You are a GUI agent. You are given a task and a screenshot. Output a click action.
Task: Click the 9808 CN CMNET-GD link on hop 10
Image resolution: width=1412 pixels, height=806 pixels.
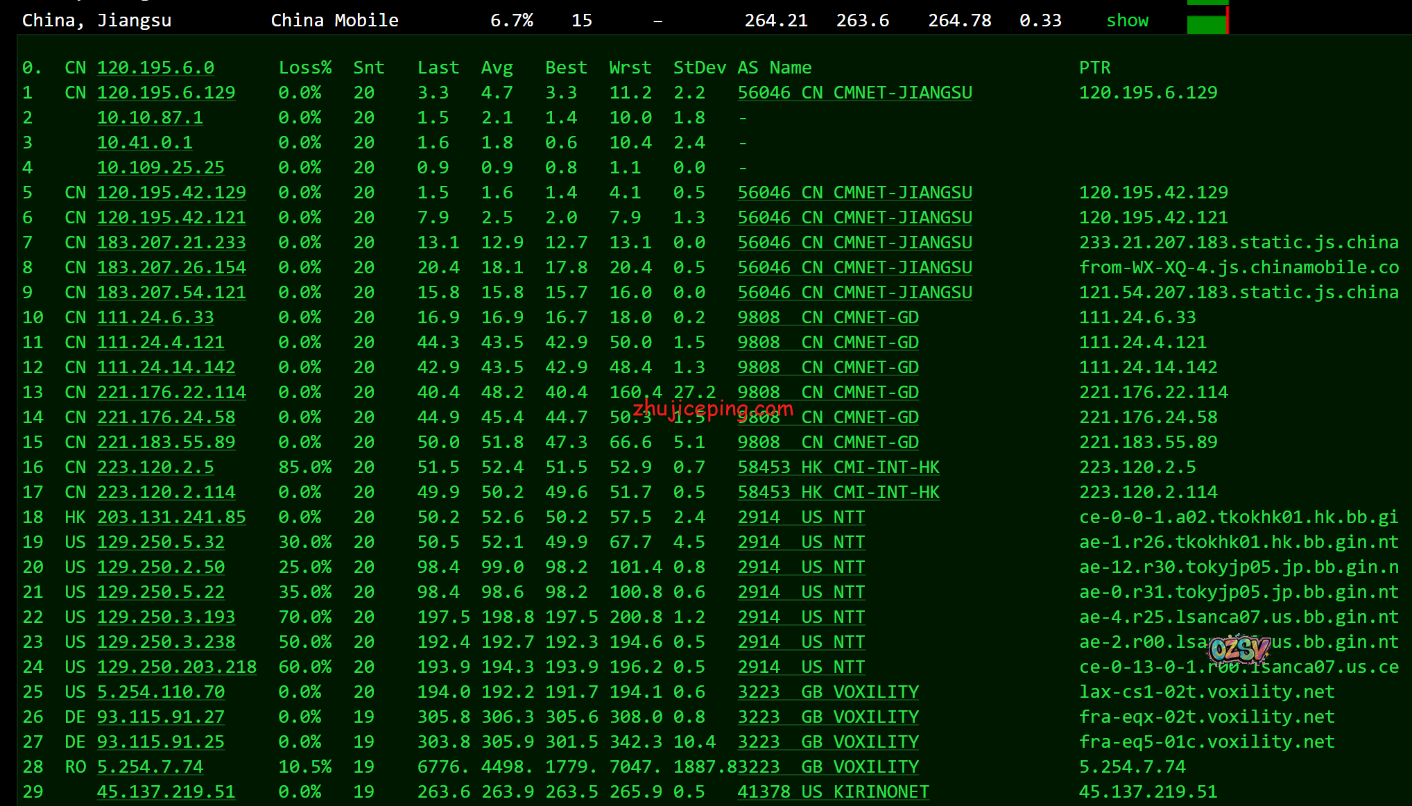pos(827,318)
